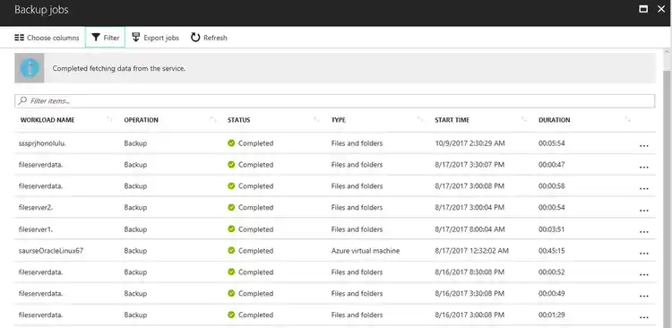Click start time 8/16/2017 8:30:08 PM

pyautogui.click(x=470, y=272)
